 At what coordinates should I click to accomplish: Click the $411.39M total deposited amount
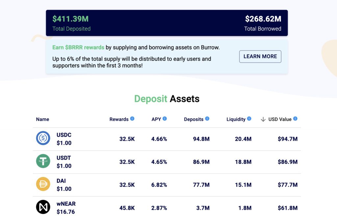[70, 19]
